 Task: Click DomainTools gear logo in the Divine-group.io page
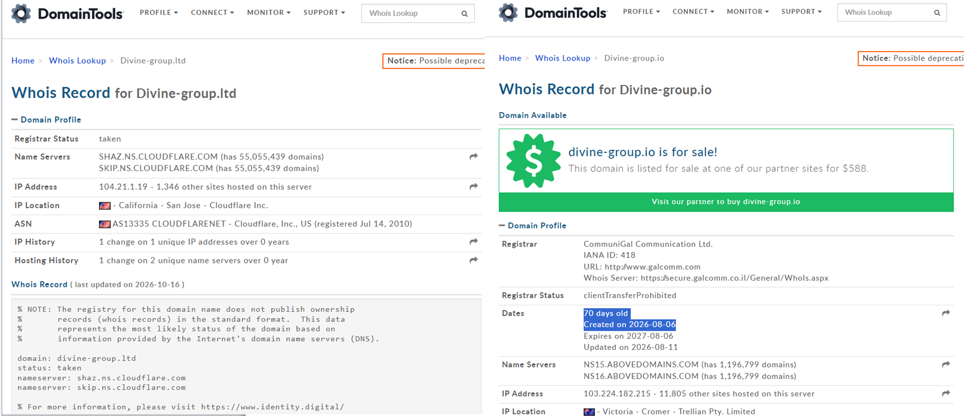click(x=508, y=13)
